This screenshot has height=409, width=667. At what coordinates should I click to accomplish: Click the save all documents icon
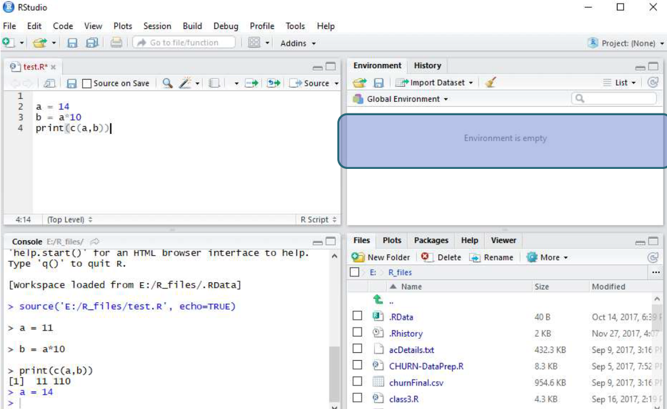tap(92, 43)
